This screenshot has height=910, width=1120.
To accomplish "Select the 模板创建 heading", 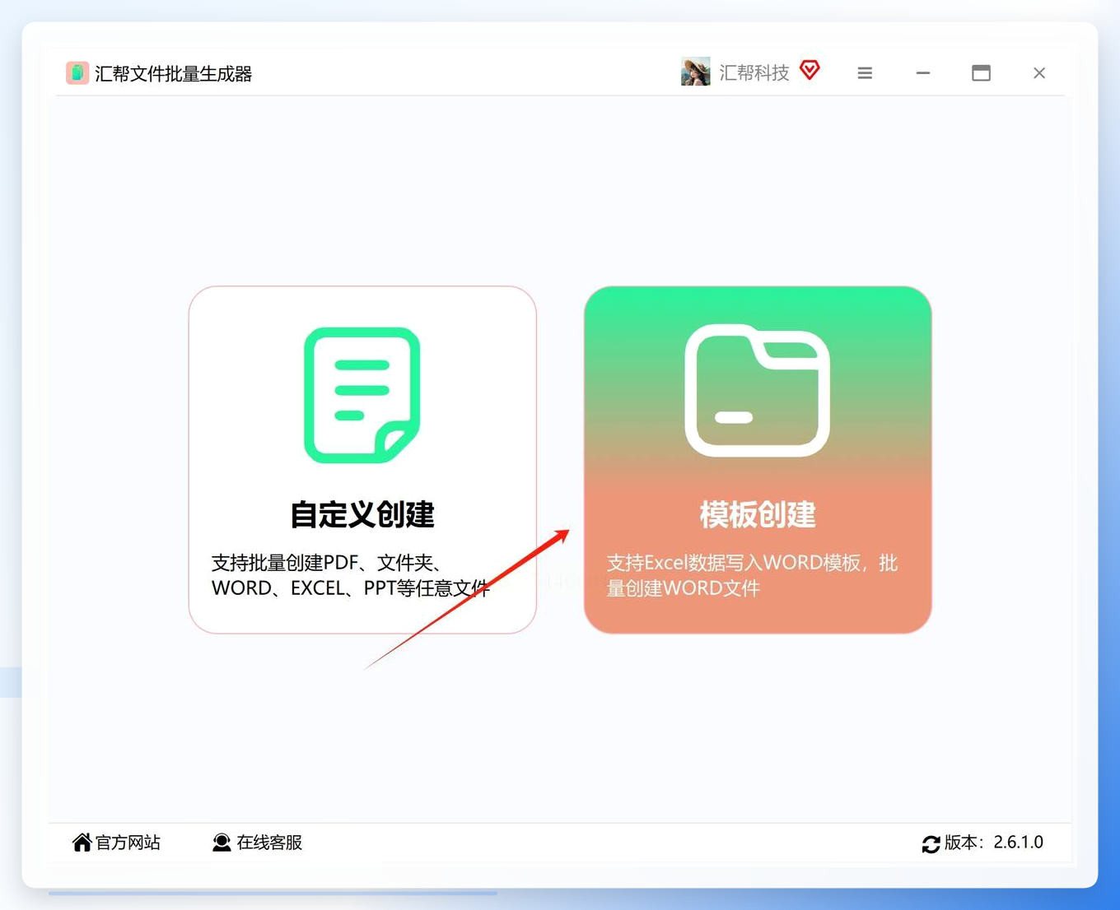I will [758, 514].
